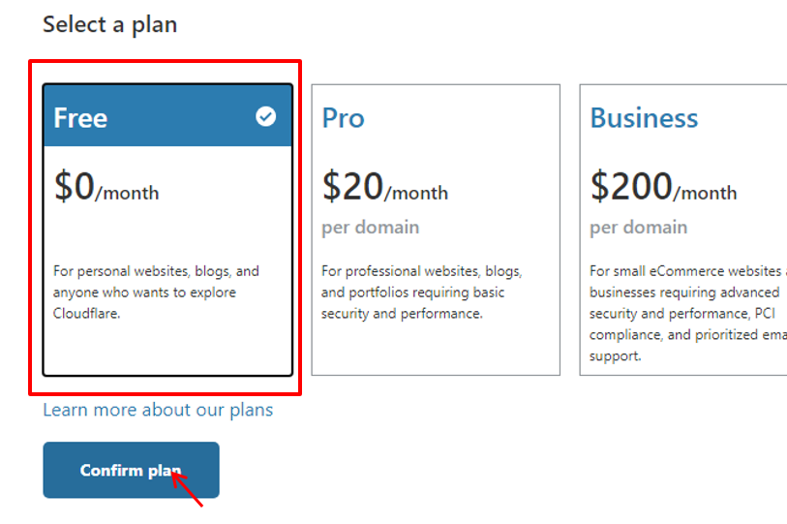Confirm the selected plan
The image size is (787, 524).
(x=131, y=470)
